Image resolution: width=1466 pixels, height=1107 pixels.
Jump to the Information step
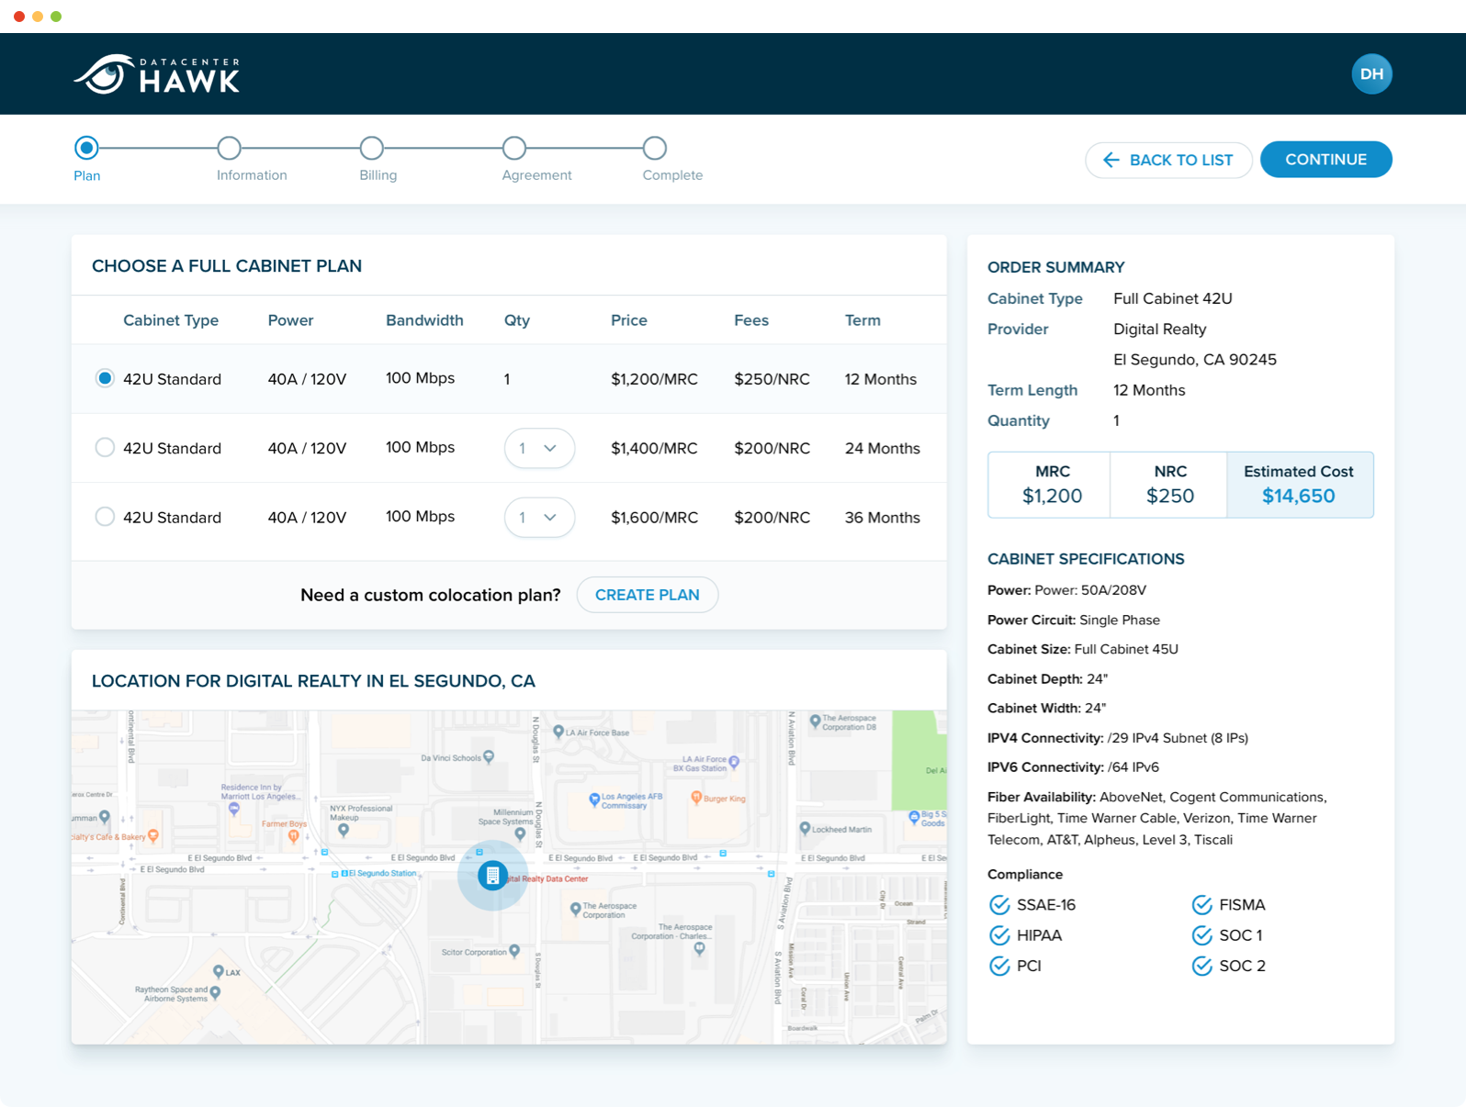click(229, 148)
